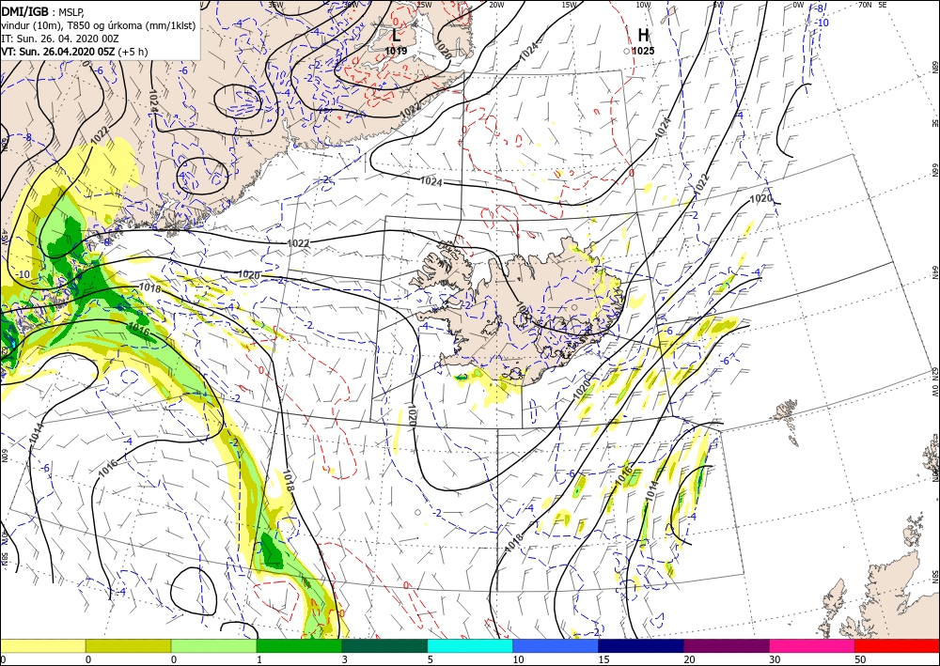Click the '50' value under the color scale

860,659
